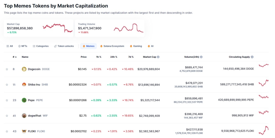Image resolution: width=275 pixels, height=138 pixels.
Task: Open the Token unlocks page
Action: (x=64, y=46)
